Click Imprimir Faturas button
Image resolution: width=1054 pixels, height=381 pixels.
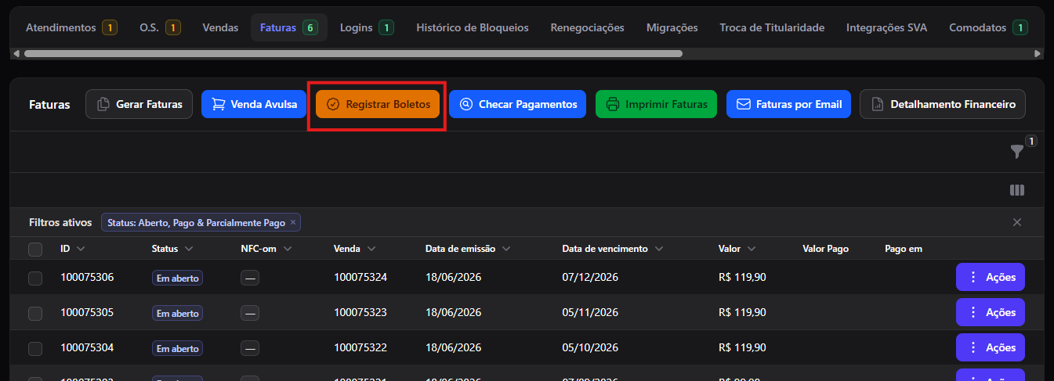656,104
